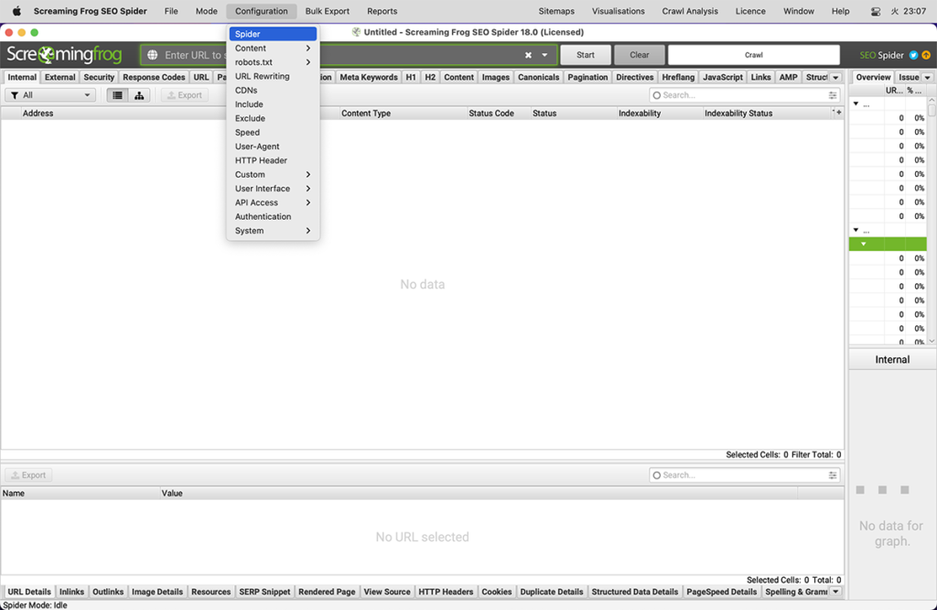The width and height of the screenshot is (937, 610).
Task: Switch to the Security tab
Action: coord(99,77)
